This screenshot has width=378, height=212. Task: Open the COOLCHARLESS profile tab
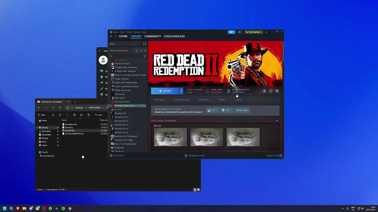[x=174, y=36]
